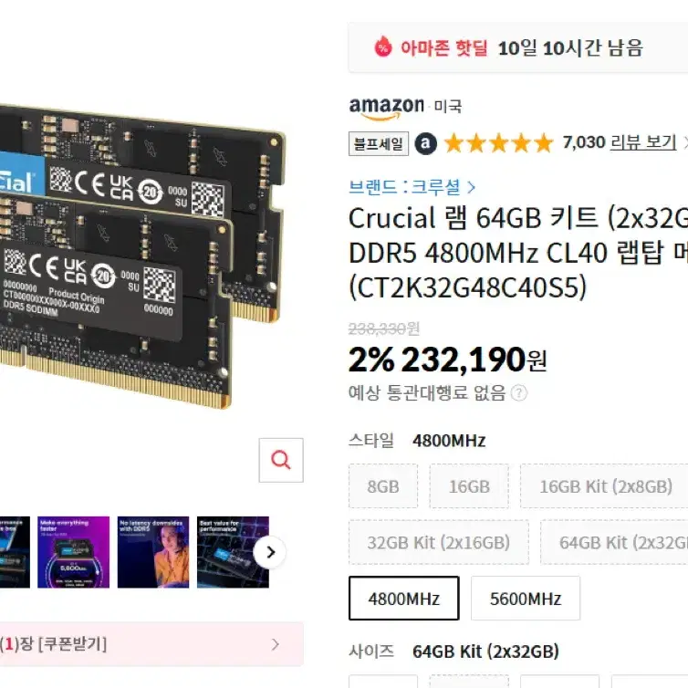This screenshot has height=688, width=688.
Task: Click the flame hot deal icon
Action: (383, 47)
